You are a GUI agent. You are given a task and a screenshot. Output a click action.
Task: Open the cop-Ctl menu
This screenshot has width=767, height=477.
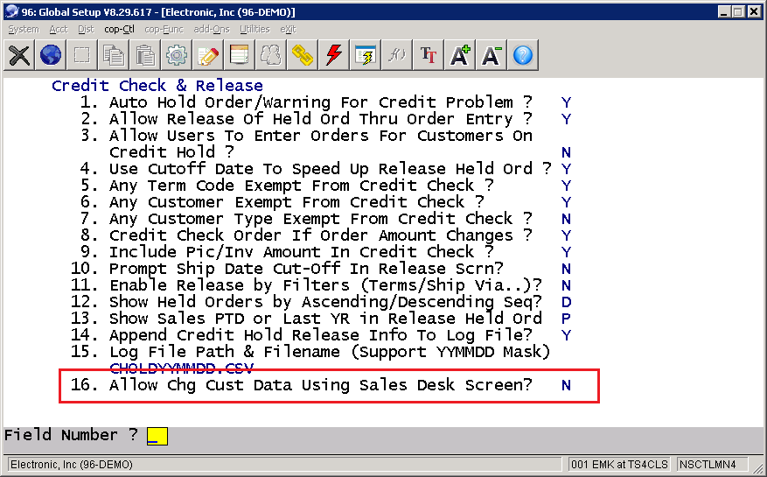(119, 30)
